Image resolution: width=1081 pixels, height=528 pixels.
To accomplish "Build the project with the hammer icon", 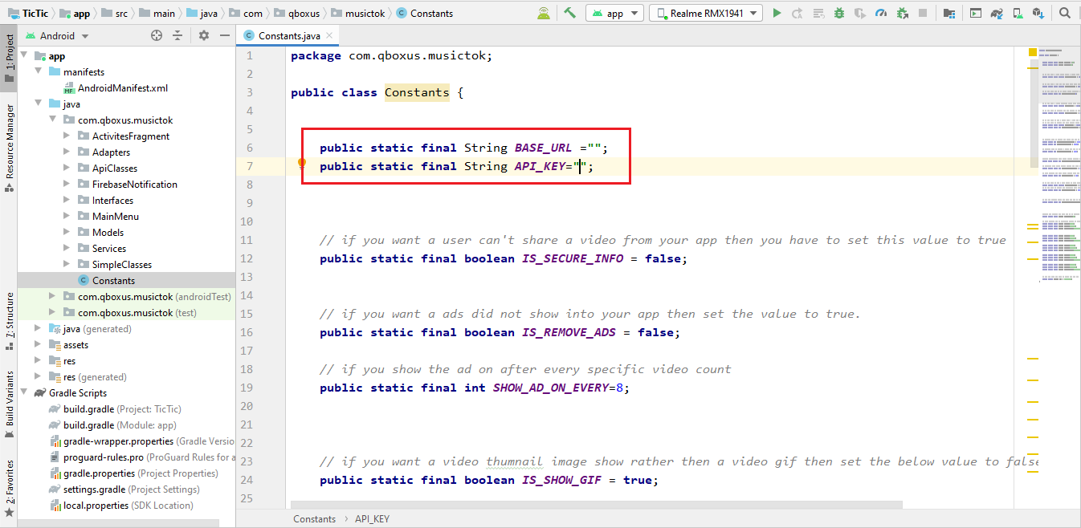I will tap(570, 13).
